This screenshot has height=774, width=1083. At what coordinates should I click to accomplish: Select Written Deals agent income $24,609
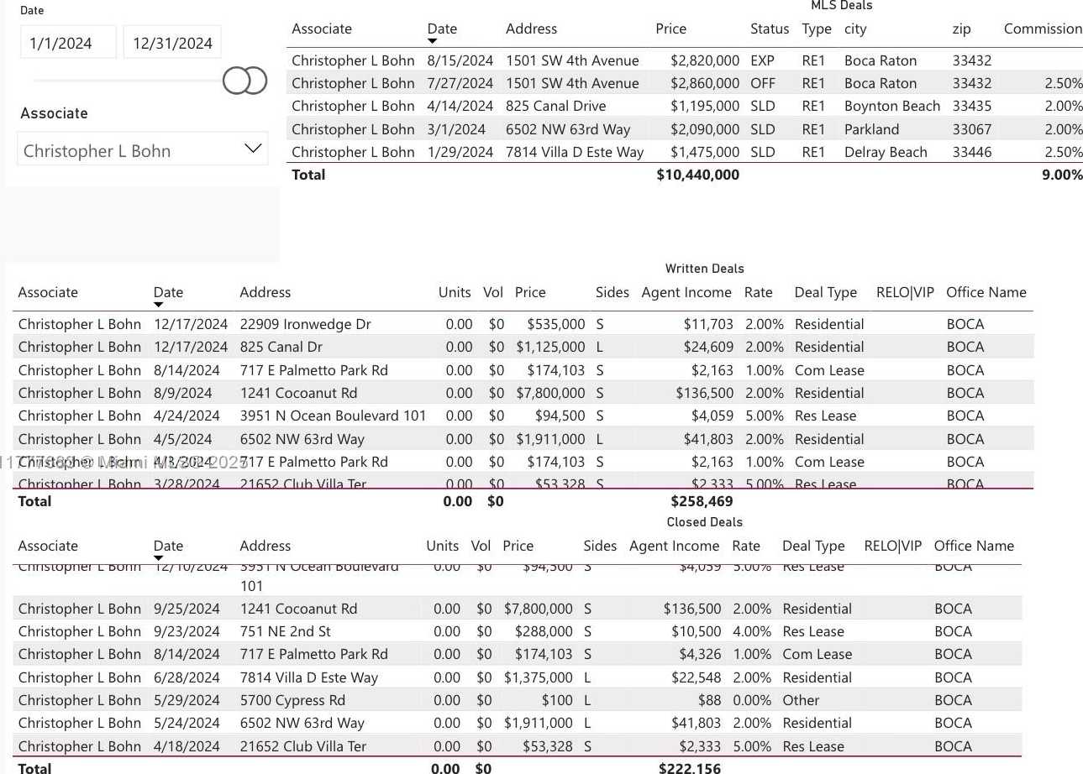(708, 347)
